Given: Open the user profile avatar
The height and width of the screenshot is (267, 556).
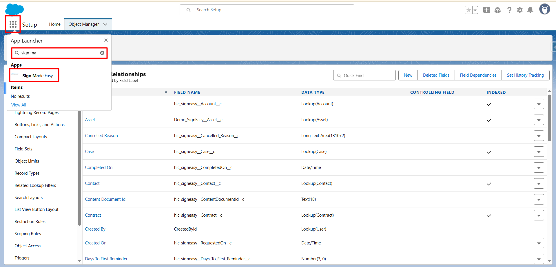Looking at the screenshot, I should (544, 9).
